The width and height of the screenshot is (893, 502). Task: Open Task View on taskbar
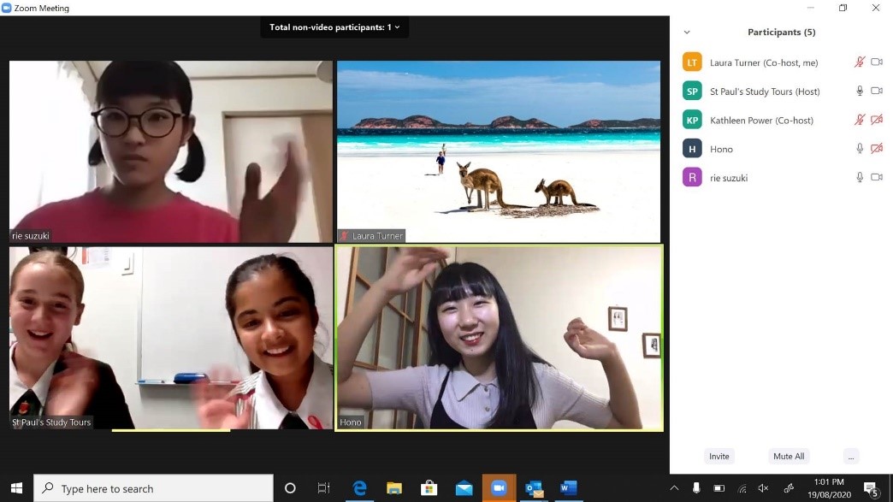323,488
